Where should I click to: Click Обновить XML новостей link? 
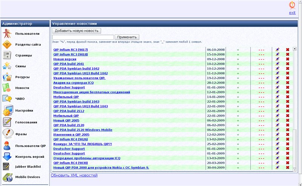74,175
